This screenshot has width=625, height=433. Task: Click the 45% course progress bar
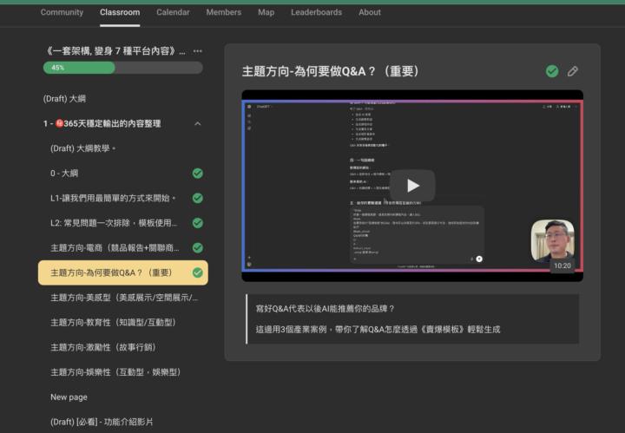point(122,68)
